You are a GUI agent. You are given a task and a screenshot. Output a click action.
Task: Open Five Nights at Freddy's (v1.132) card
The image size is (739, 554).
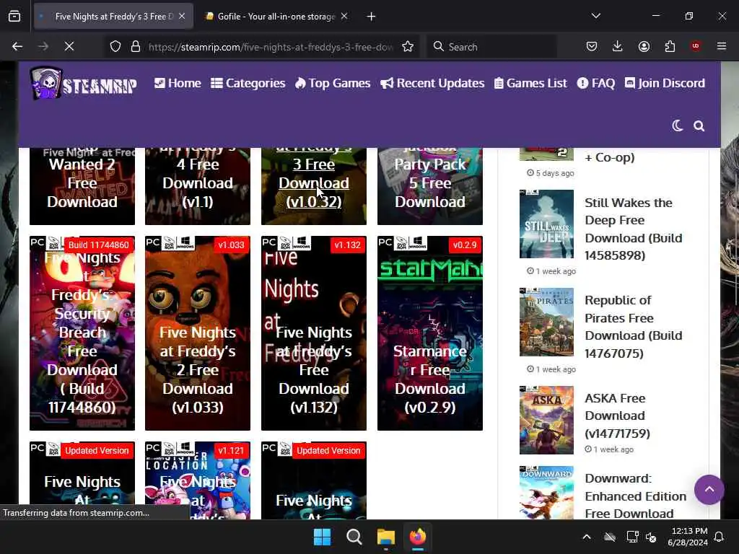(314, 333)
